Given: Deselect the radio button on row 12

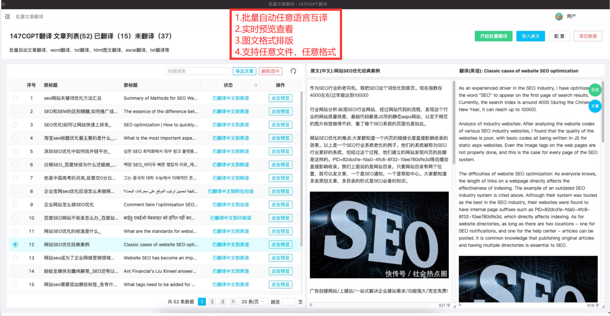Looking at the screenshot, I should point(15,244).
